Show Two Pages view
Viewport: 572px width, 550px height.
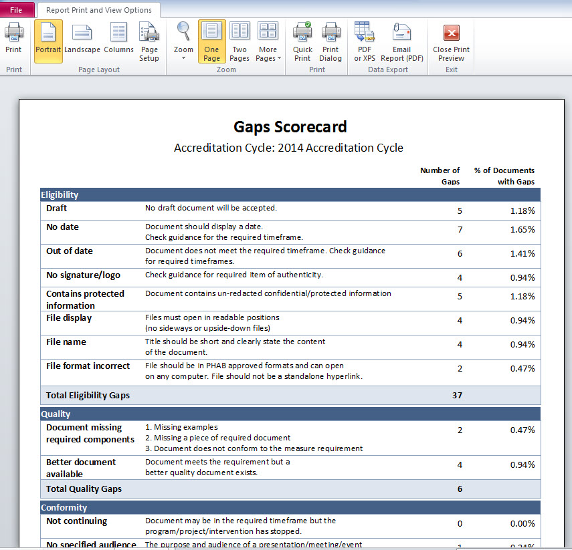point(240,41)
